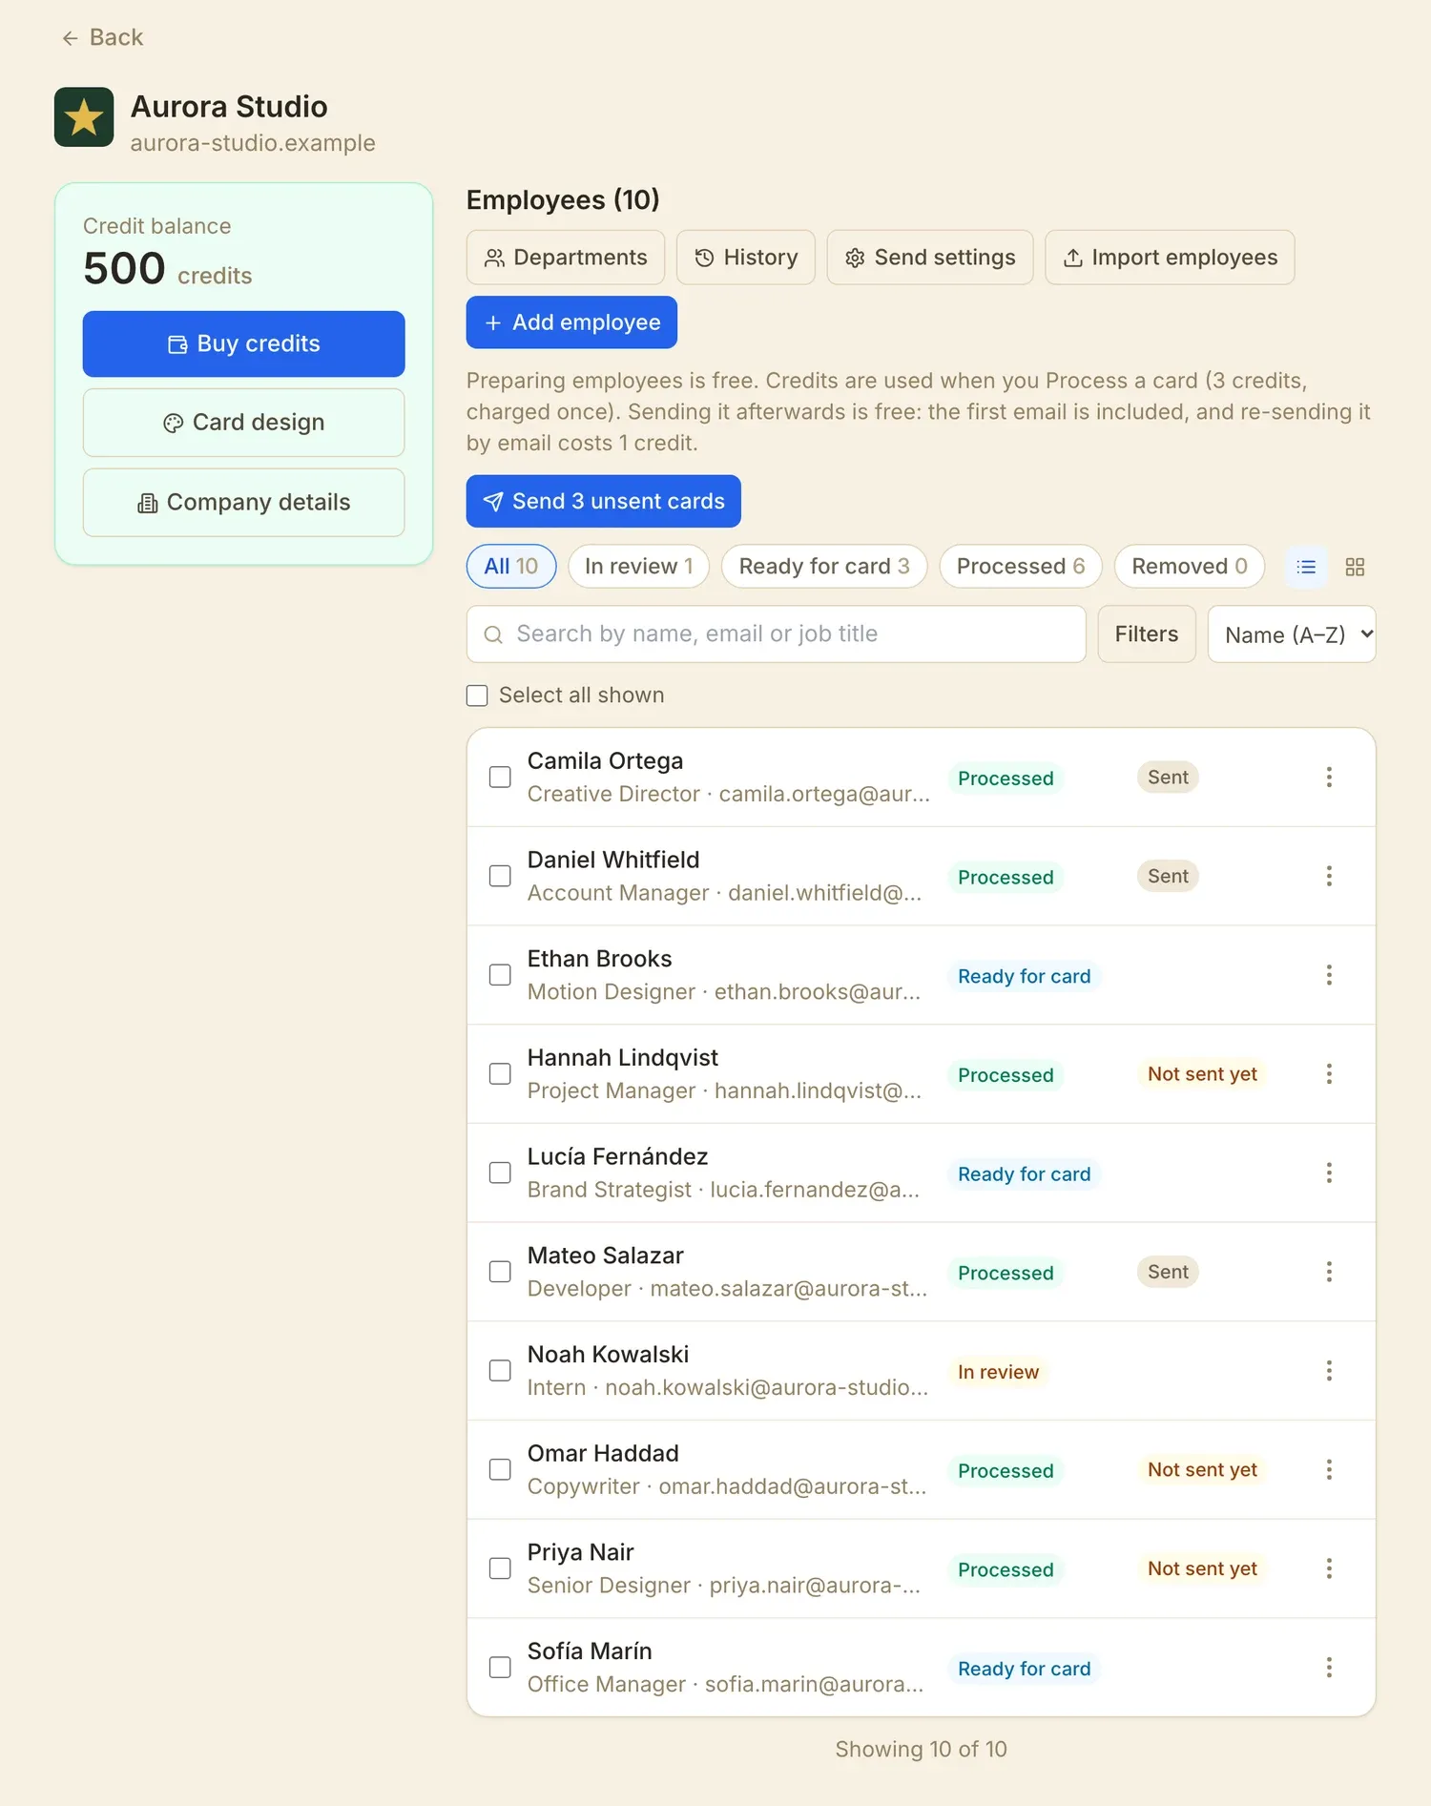The image size is (1431, 1806).
Task: Open Buy credits
Action: tap(243, 343)
